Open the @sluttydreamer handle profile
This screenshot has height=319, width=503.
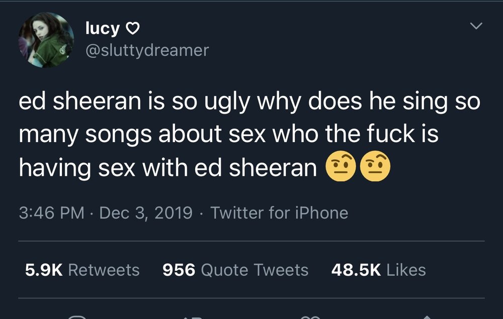click(147, 50)
